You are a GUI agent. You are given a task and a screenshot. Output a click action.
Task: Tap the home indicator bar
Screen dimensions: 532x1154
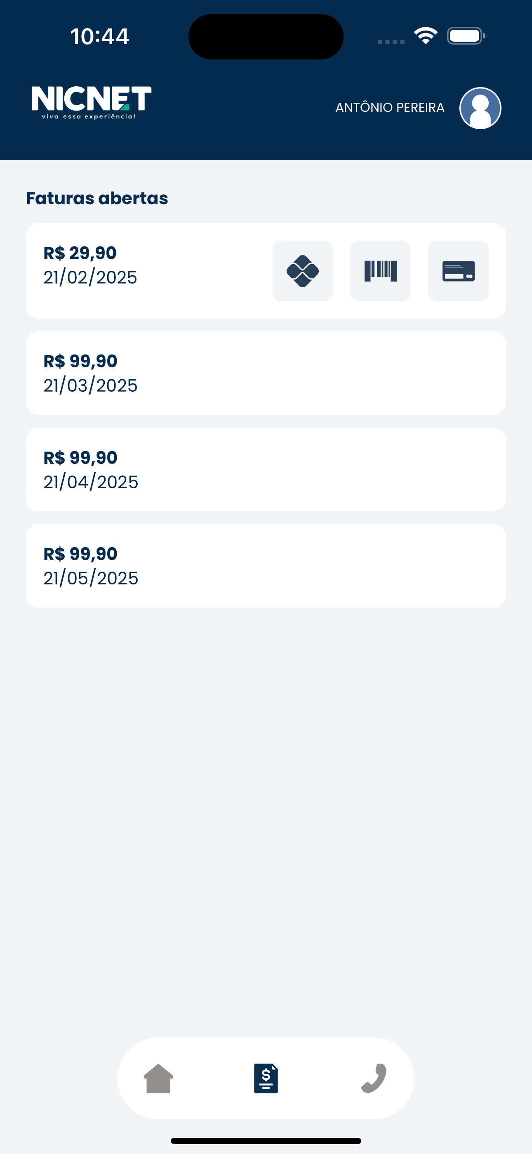point(266,1140)
